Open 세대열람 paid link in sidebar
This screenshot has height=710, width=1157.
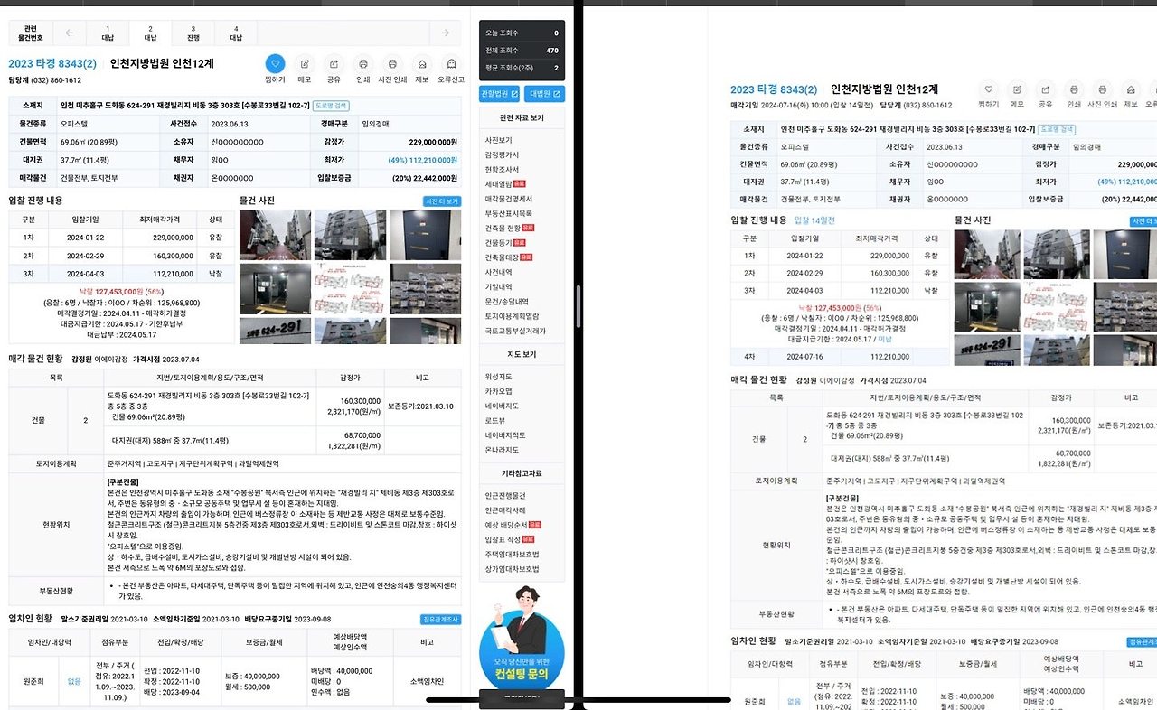505,183
